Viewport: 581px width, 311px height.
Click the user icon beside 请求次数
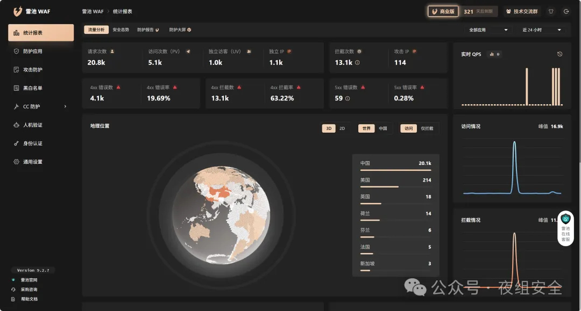click(112, 52)
